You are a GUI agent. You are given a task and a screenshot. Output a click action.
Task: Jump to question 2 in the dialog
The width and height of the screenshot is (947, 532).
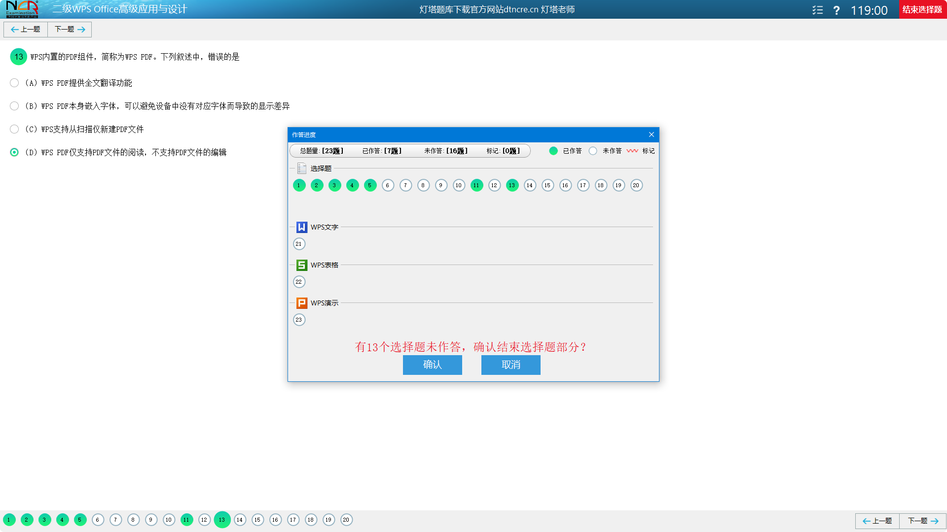click(x=317, y=185)
